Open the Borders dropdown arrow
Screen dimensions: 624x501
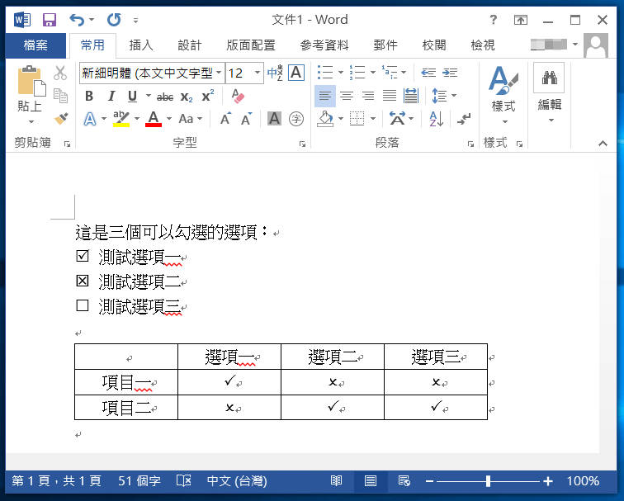click(x=373, y=119)
